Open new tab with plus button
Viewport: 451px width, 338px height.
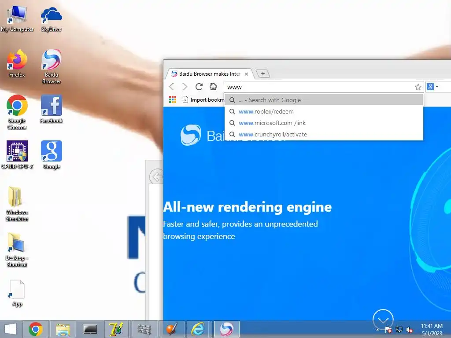pos(262,73)
